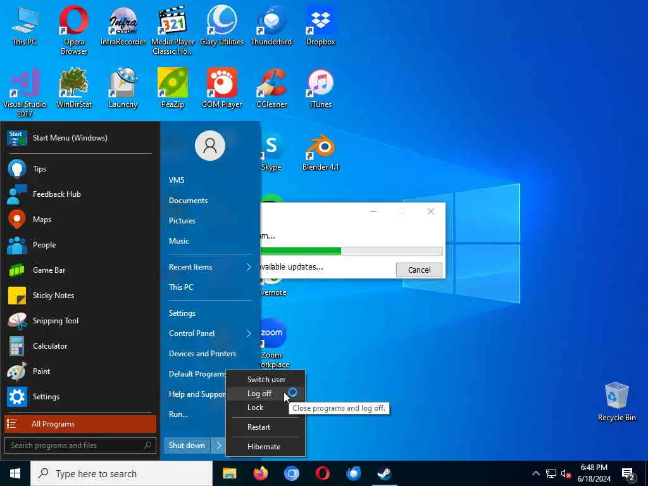Open the taskbar clock and date

tap(594, 473)
